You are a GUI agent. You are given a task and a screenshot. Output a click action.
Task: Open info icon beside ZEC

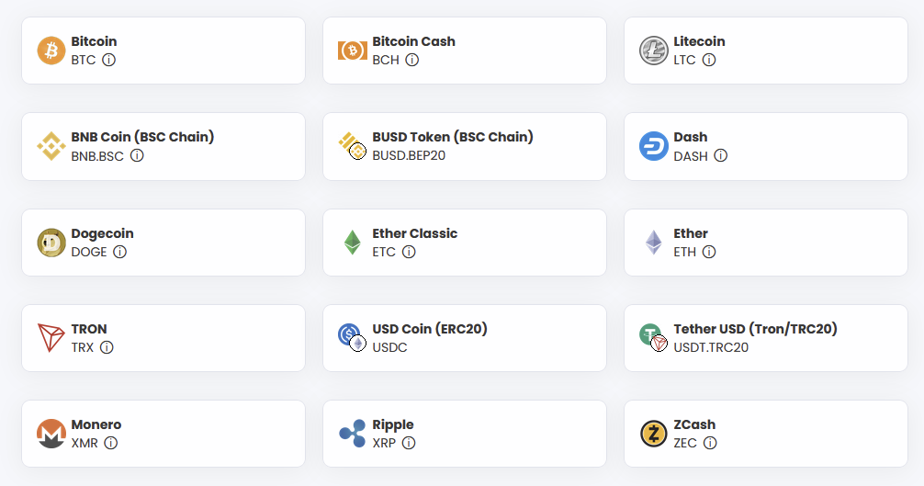[710, 443]
